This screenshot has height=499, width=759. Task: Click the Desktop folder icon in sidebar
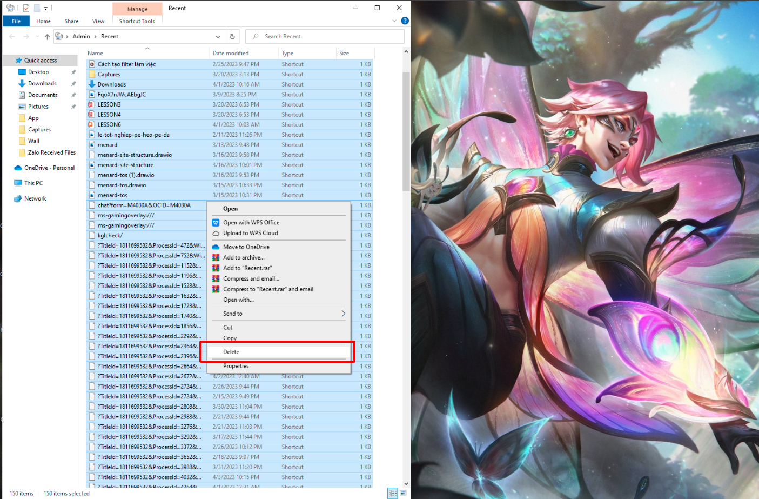pos(22,72)
